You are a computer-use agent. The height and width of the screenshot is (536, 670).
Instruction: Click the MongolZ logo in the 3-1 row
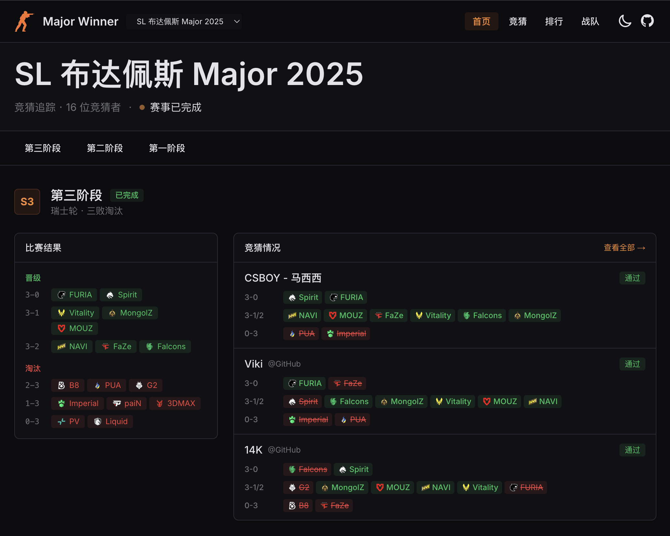[x=112, y=313]
